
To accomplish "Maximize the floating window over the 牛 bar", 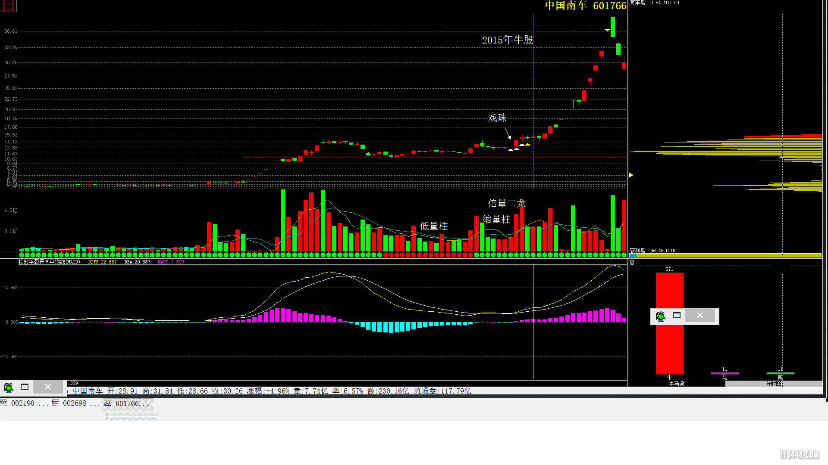I will click(x=677, y=316).
